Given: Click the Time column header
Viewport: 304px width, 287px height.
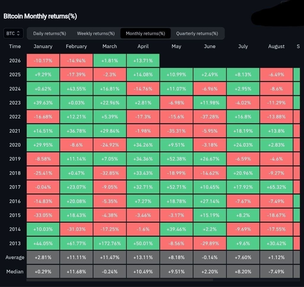Looking at the screenshot, I should click(15, 46).
